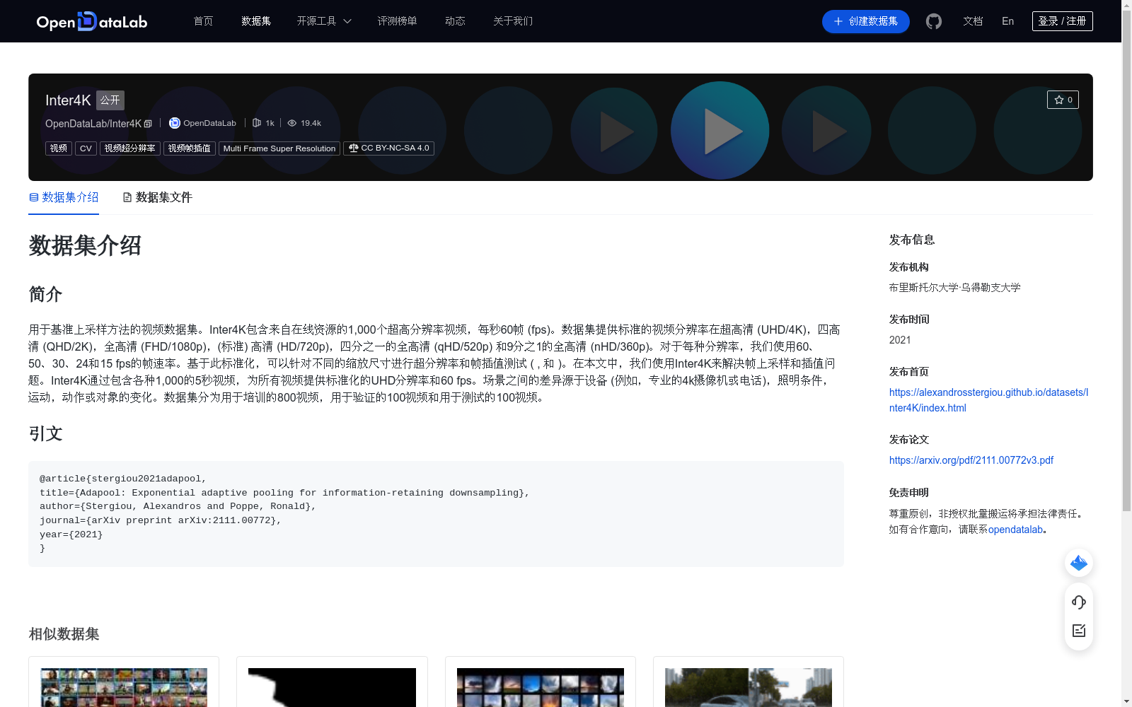Click the citation code block

(x=436, y=514)
